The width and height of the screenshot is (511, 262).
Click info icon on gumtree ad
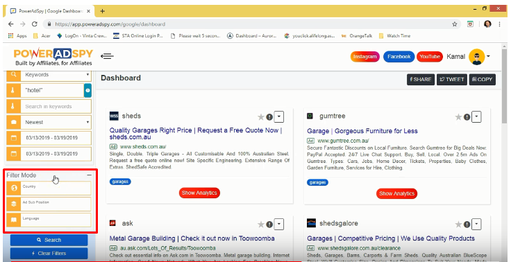point(467,117)
